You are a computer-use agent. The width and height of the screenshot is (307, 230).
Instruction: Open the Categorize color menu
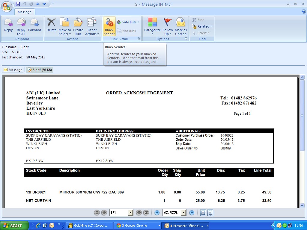(152, 26)
